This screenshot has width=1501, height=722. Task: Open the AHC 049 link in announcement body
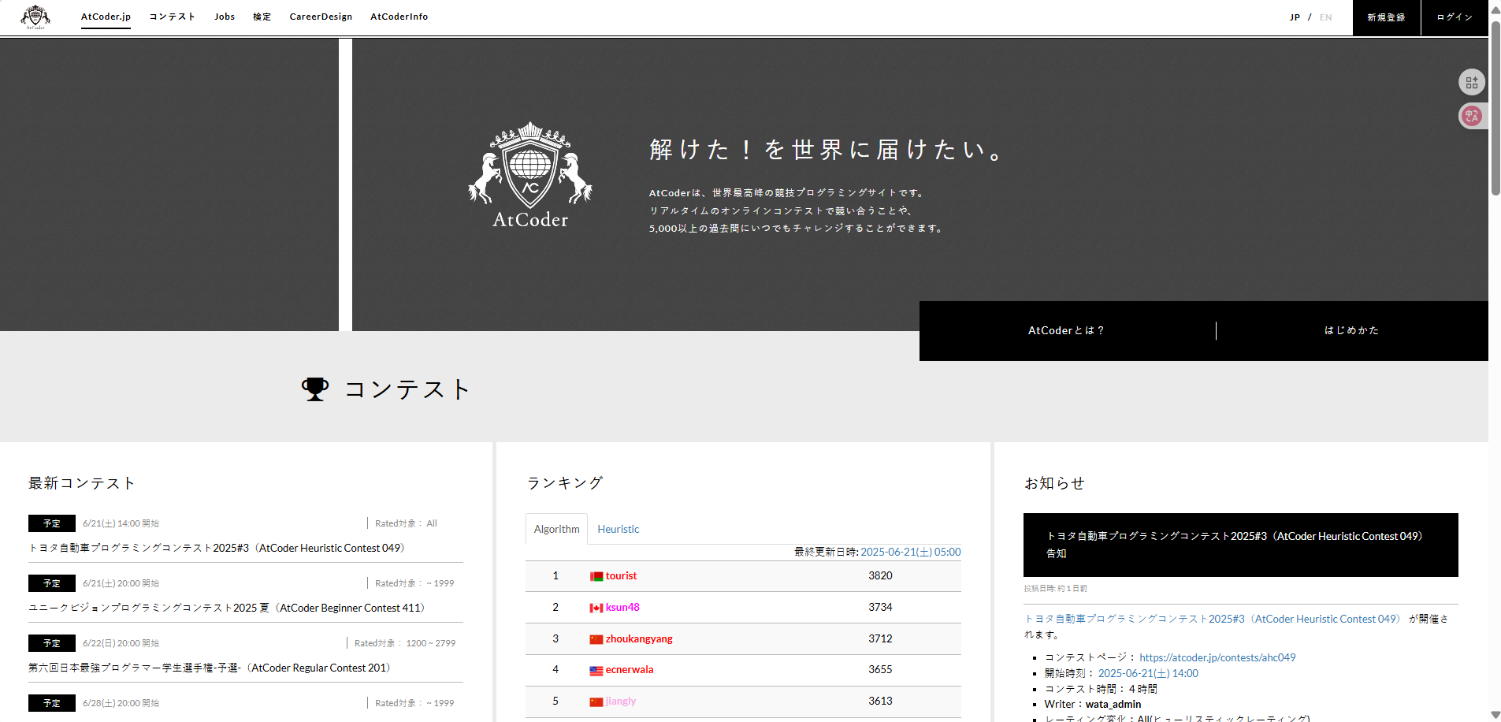click(1213, 619)
